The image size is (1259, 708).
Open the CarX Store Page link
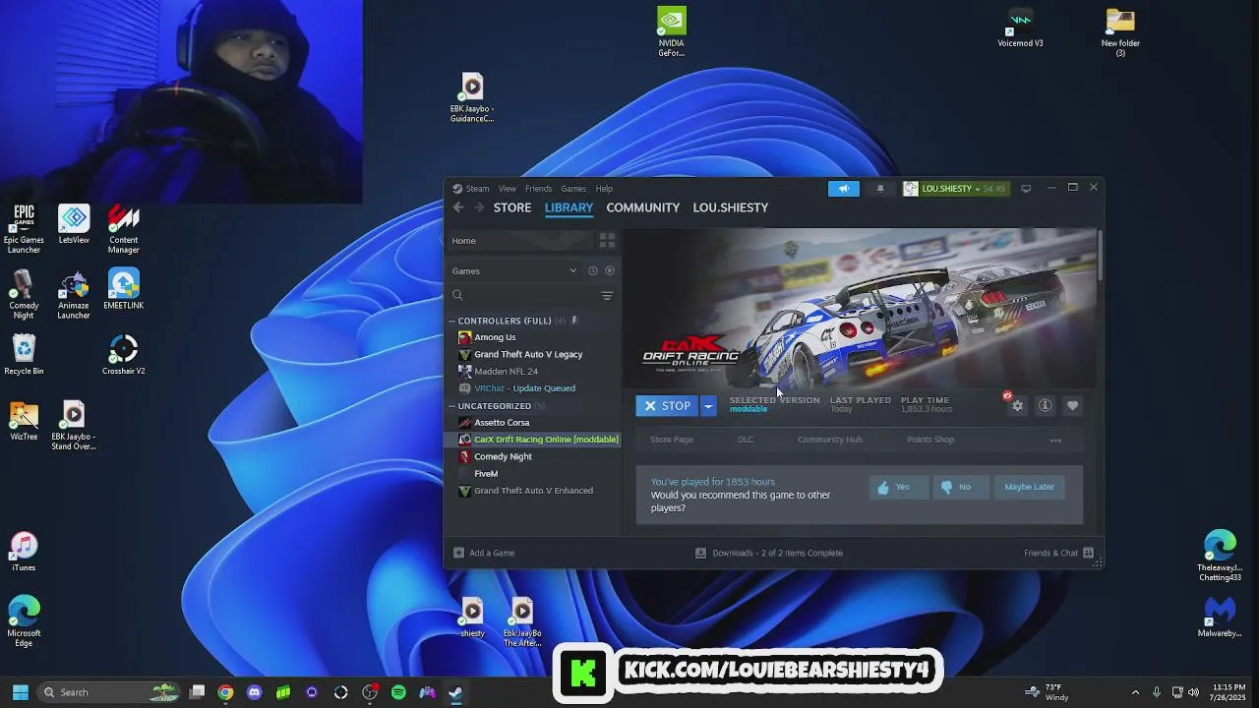(672, 440)
